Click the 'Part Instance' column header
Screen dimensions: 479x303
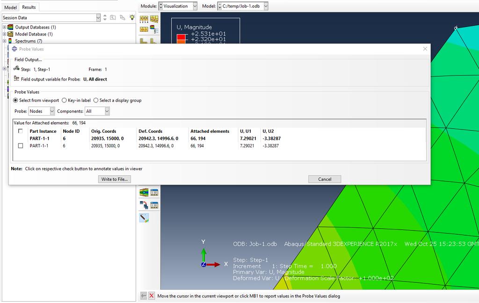[x=43, y=131]
